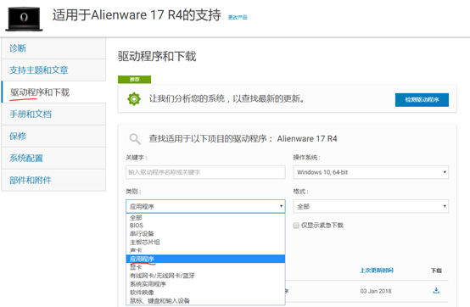Open the 系统配置 sidebar tab
The image size is (470, 307).
pyautogui.click(x=53, y=158)
